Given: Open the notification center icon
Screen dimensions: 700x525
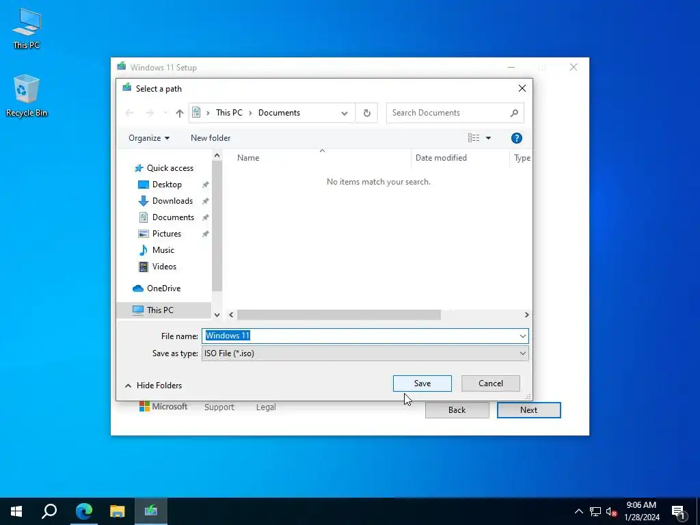Looking at the screenshot, I should 679,511.
